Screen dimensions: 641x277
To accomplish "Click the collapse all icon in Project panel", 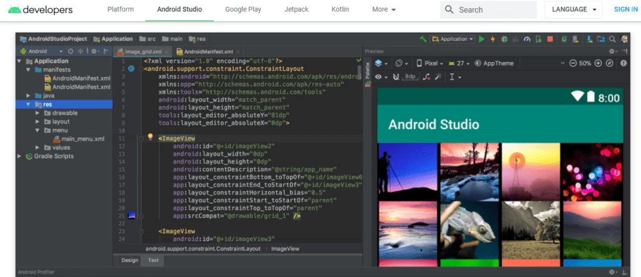I will 81,51.
